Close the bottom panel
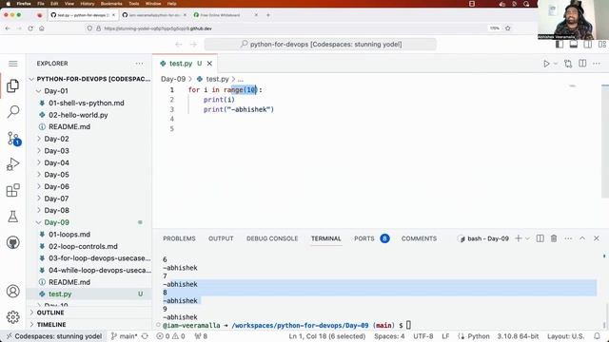Screen dimensions: 609x342 click(x=597, y=238)
